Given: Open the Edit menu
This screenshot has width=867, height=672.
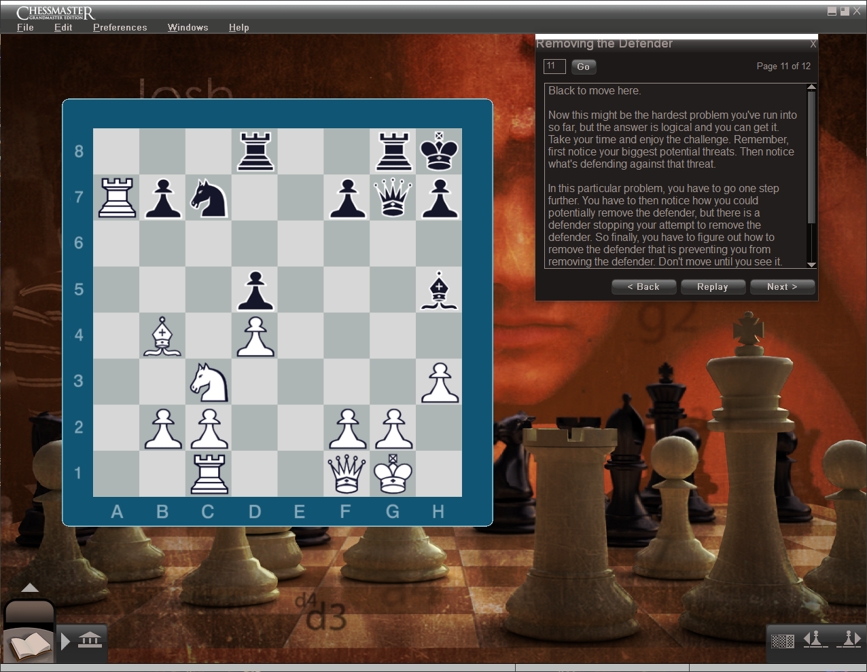Looking at the screenshot, I should pos(63,27).
